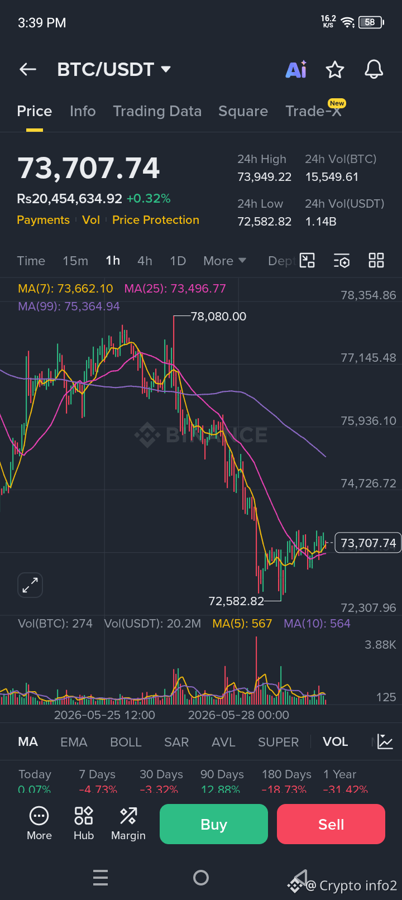The height and width of the screenshot is (900, 402).
Task: Switch to the Info tab
Action: pyautogui.click(x=83, y=111)
